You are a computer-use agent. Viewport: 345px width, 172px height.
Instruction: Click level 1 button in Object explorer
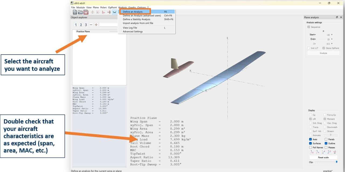(x=76, y=25)
